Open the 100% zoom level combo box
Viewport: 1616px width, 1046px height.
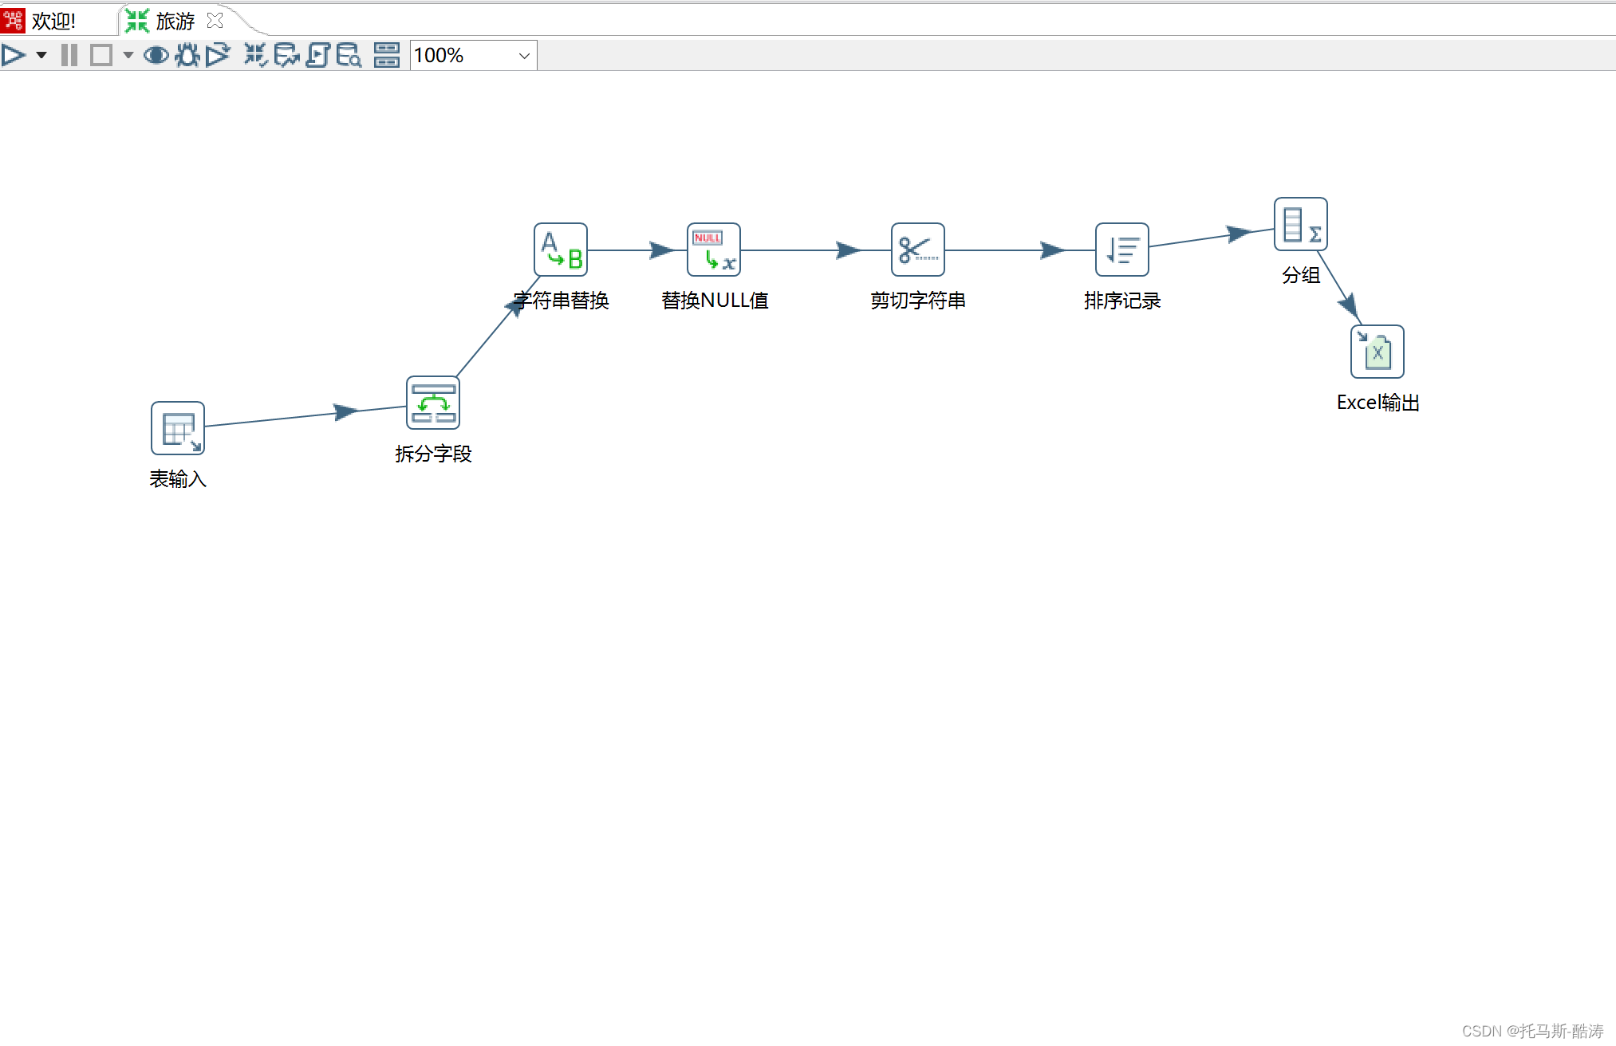(473, 55)
